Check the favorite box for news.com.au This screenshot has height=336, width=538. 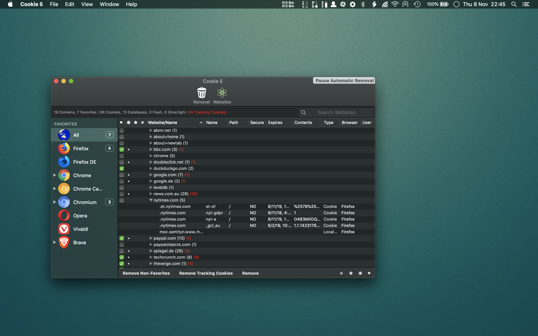(121, 194)
